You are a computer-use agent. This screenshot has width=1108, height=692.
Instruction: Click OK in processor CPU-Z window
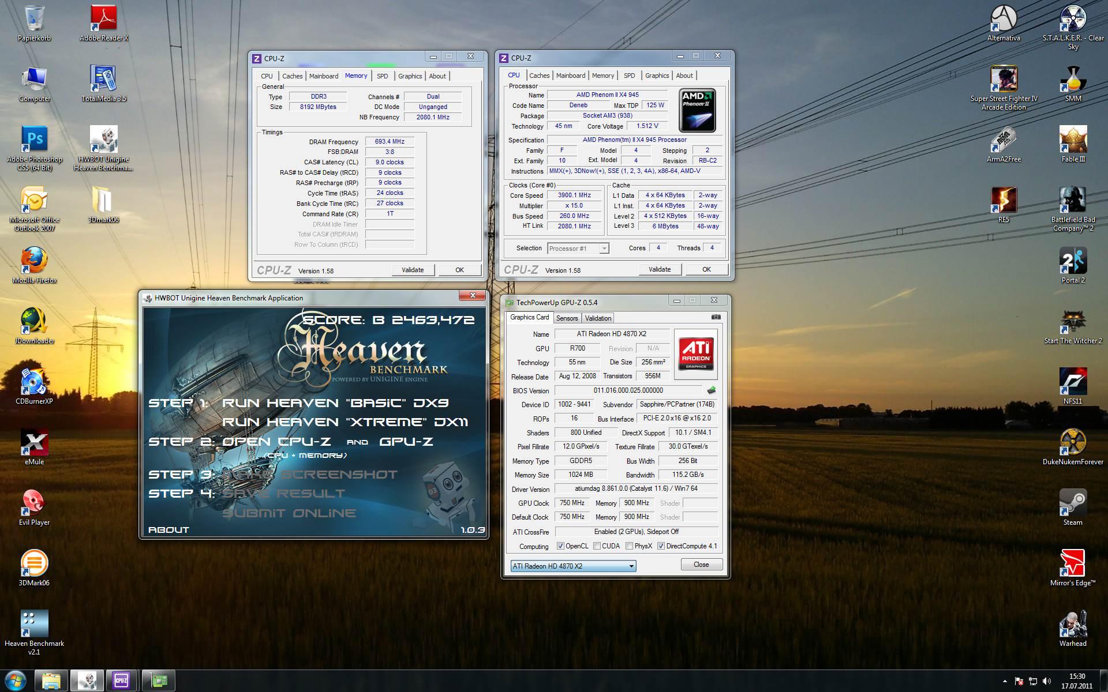point(706,269)
